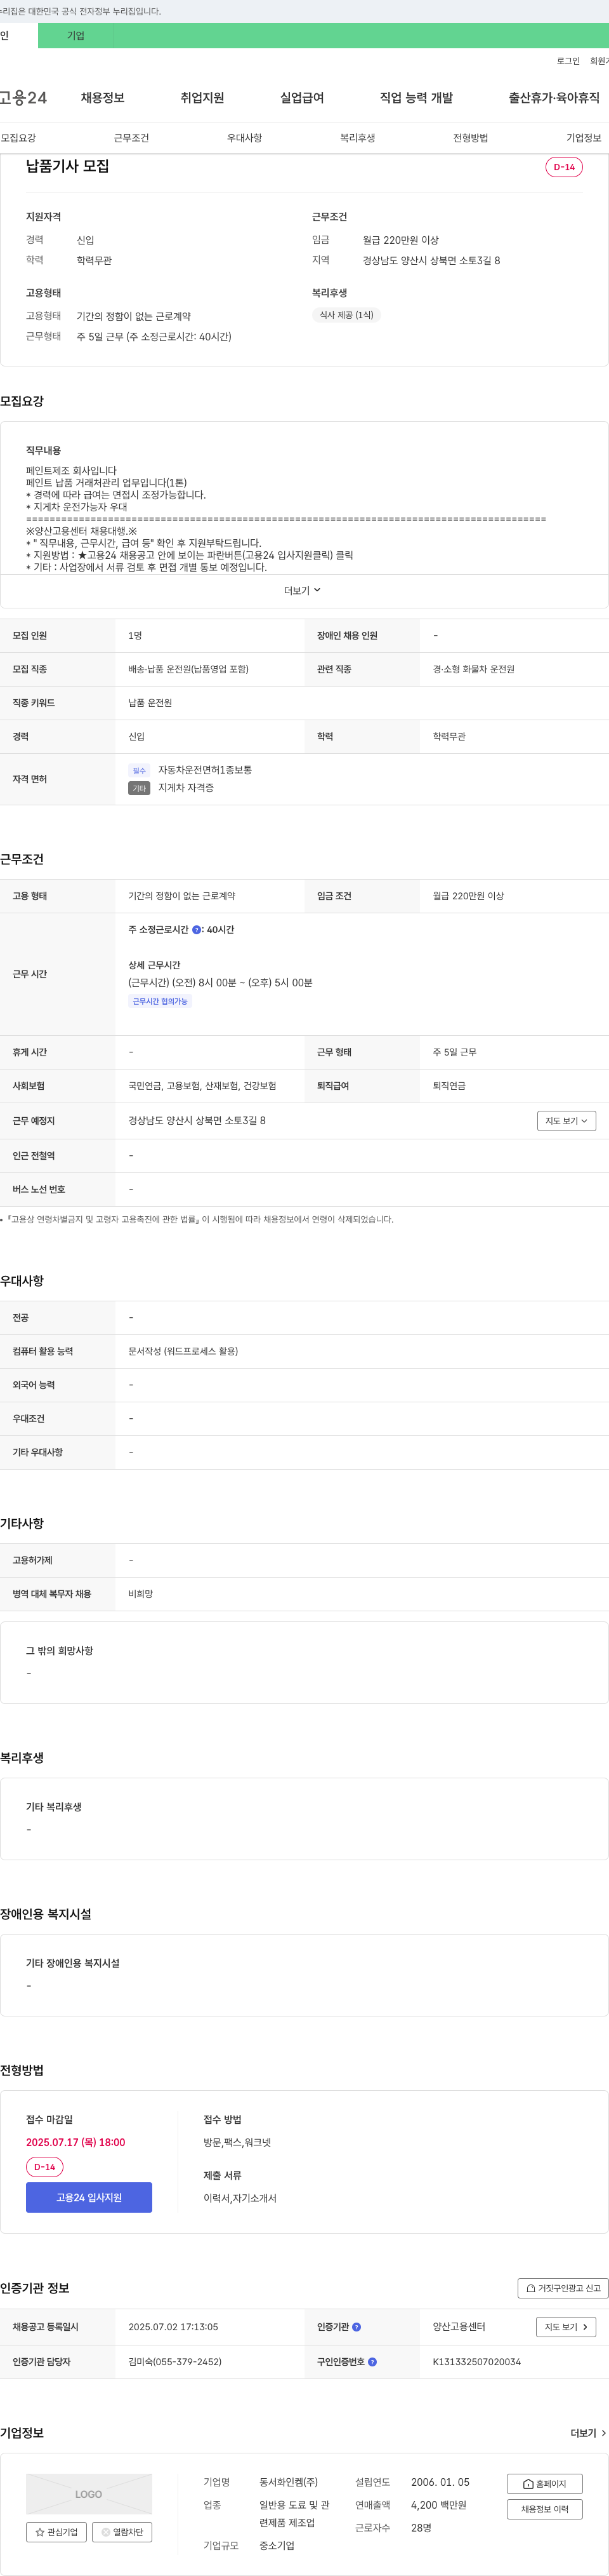Click 배송·납품 운전원(납품영업 포함) cell
Screen dimensions: 609x2576
click(188, 669)
